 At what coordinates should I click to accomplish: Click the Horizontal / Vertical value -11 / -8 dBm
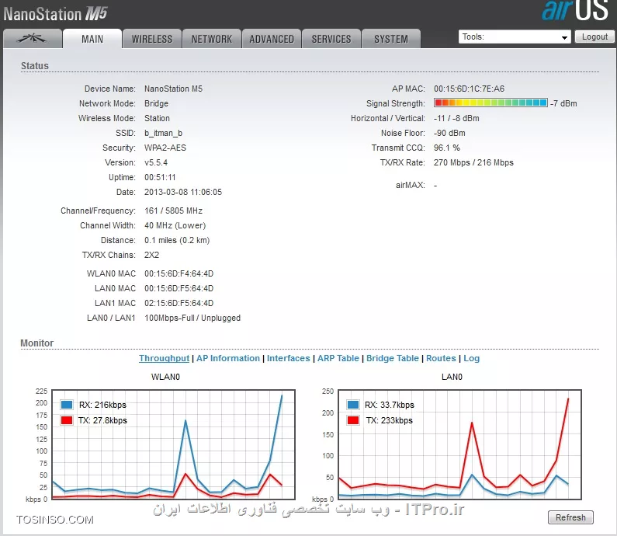[x=456, y=118]
